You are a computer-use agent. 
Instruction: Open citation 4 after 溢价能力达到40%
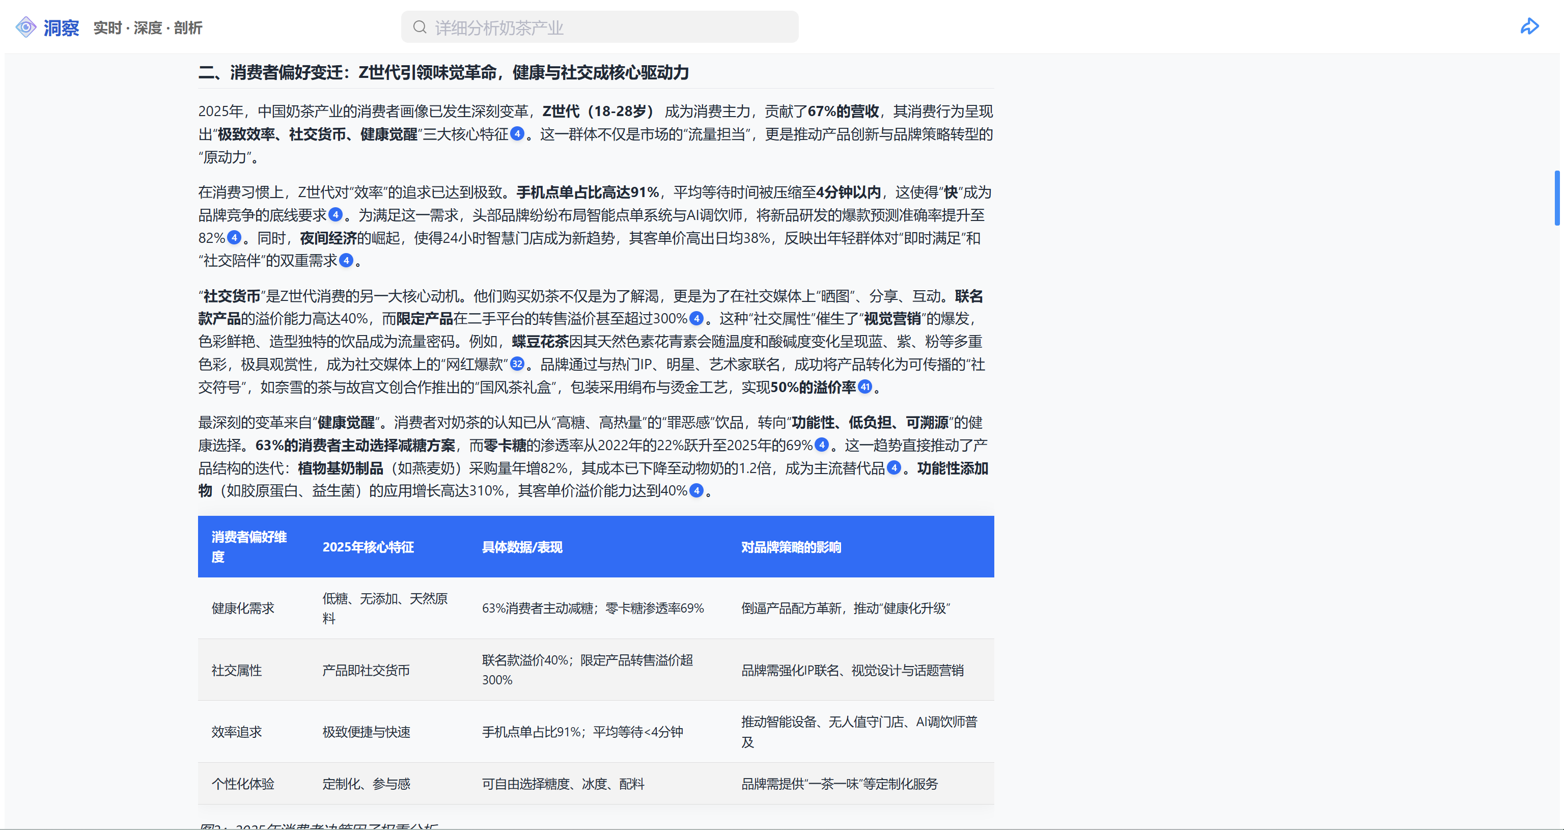pyautogui.click(x=696, y=491)
